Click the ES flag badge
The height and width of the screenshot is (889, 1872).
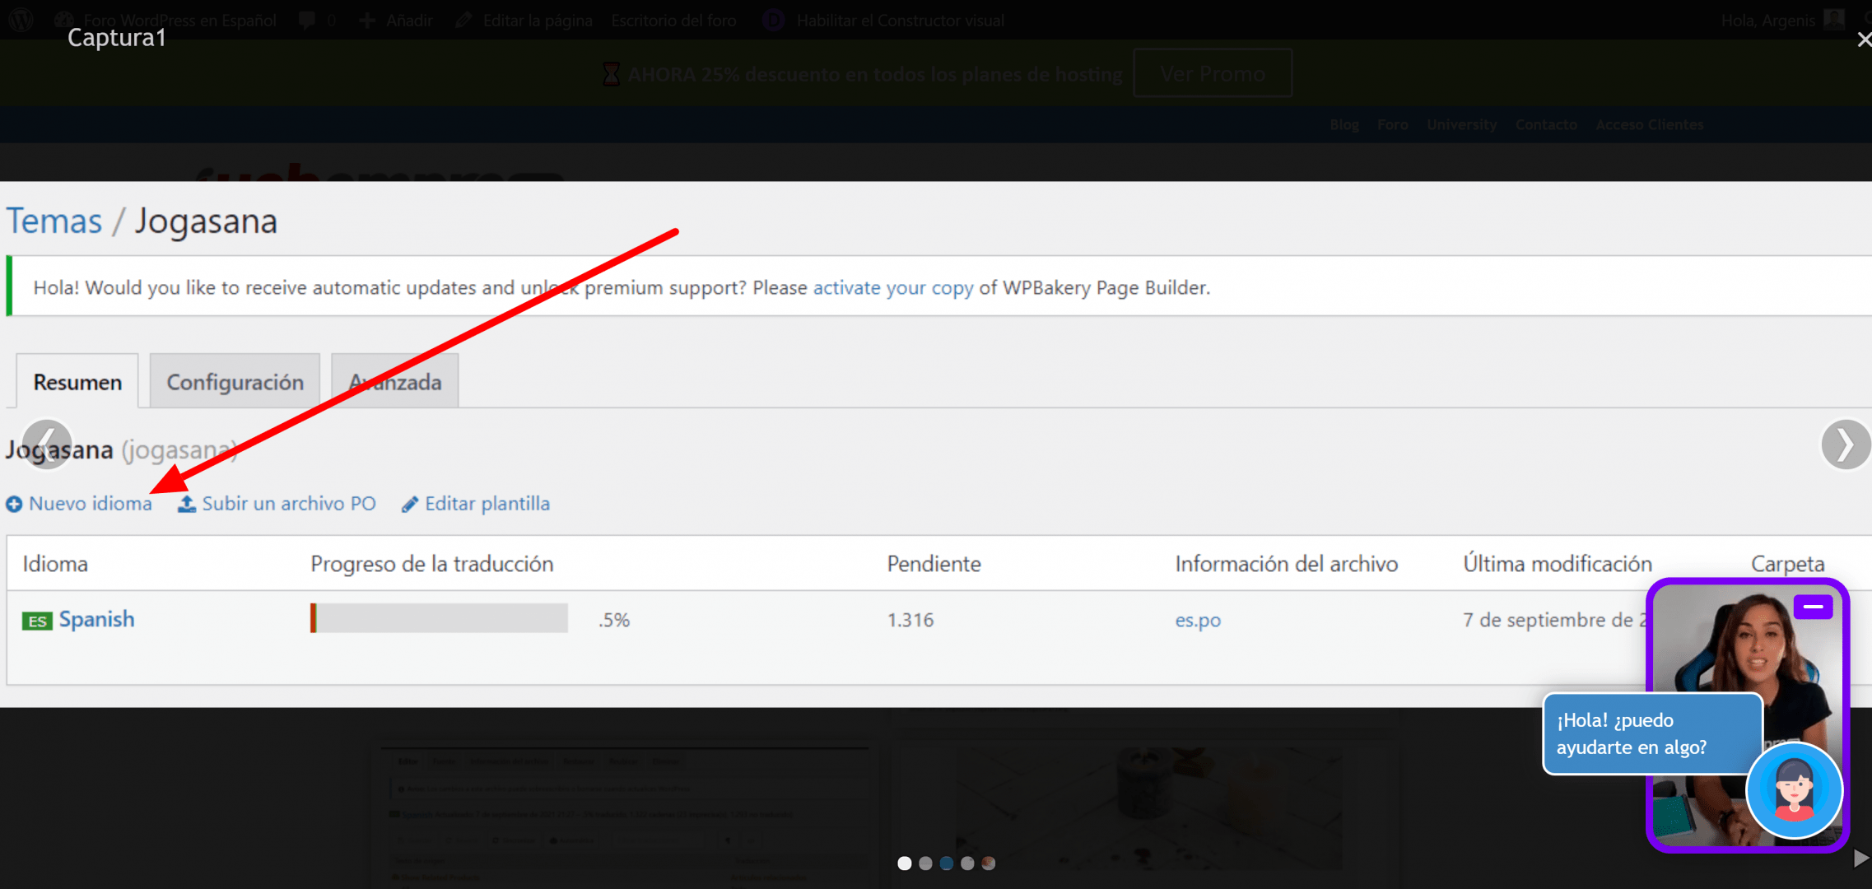click(37, 621)
